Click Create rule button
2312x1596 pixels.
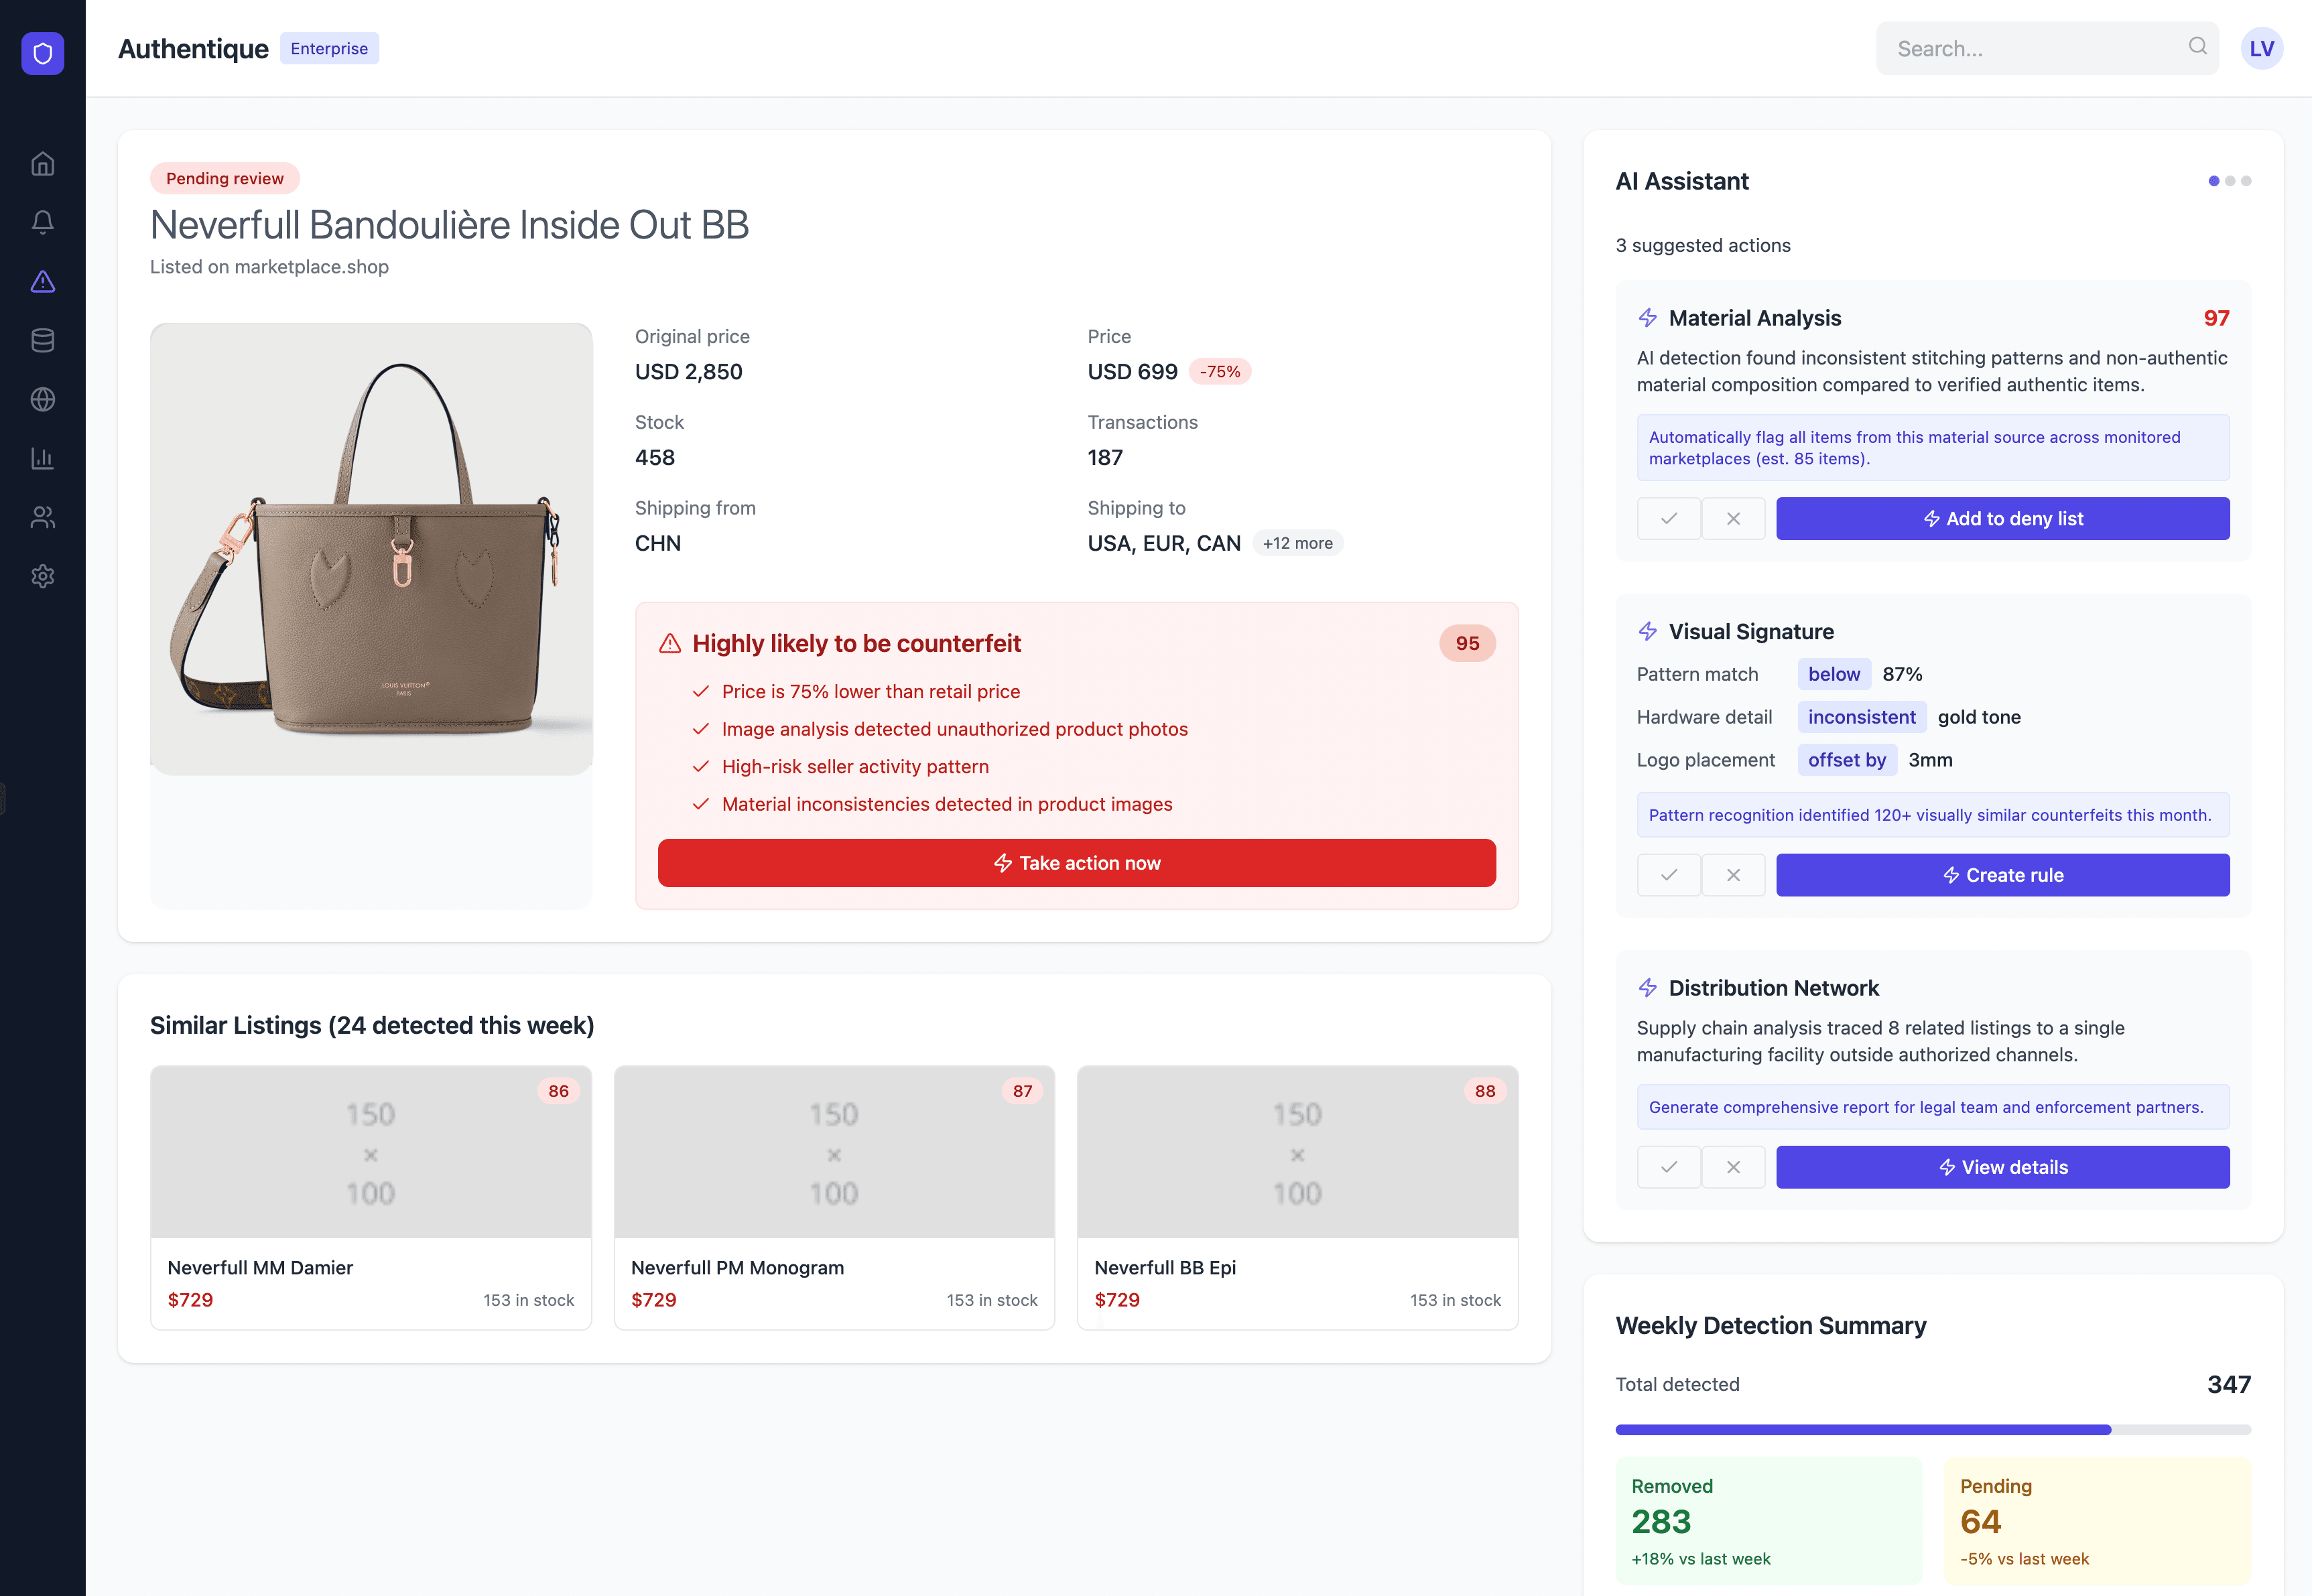tap(2003, 875)
